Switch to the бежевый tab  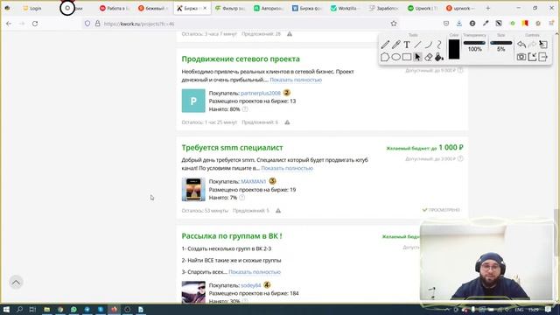(x=153, y=8)
